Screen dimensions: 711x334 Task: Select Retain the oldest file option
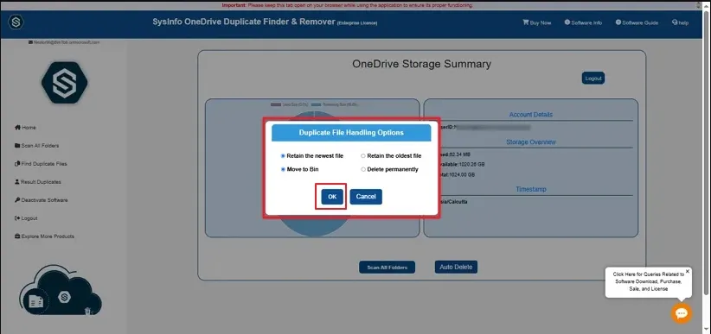[391, 155]
